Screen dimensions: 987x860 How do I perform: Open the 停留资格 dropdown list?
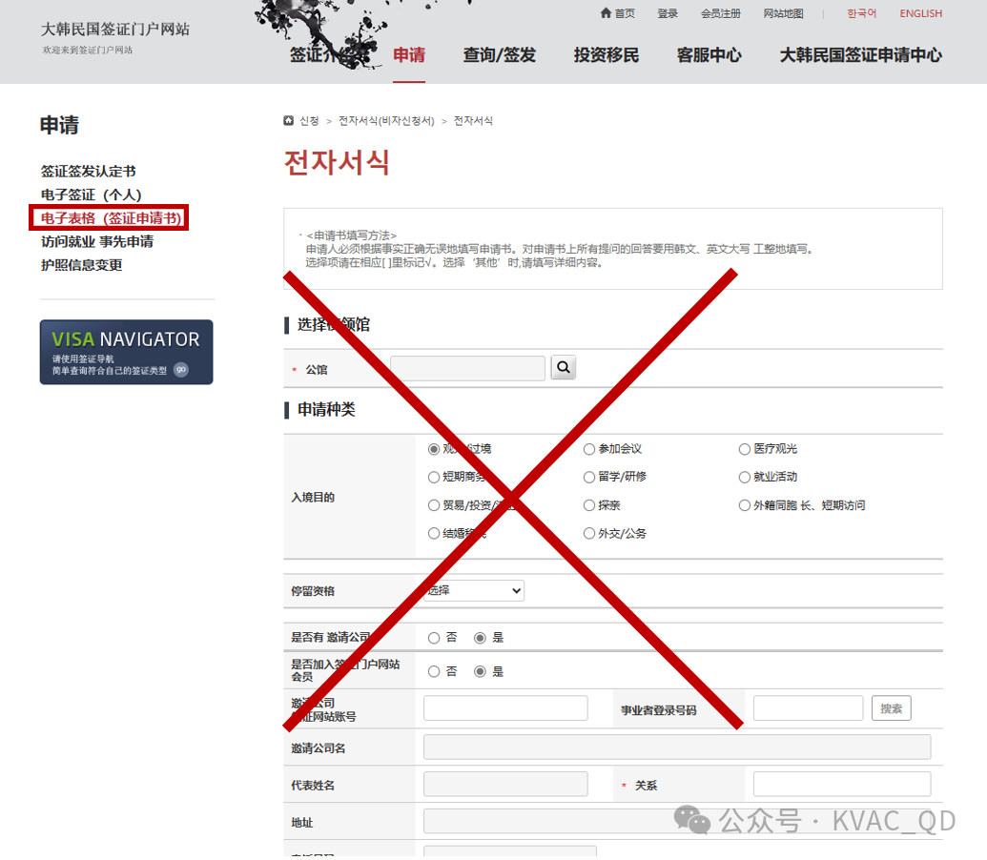pyautogui.click(x=474, y=591)
